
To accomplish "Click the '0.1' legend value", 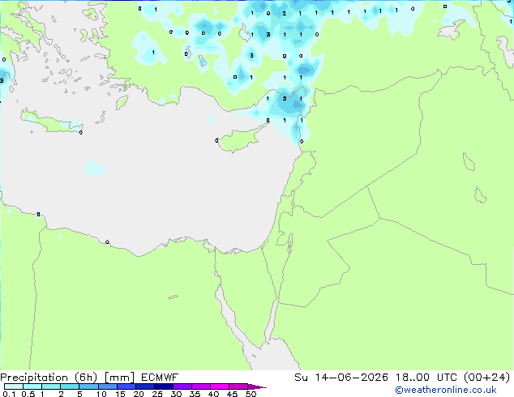I will [9, 394].
